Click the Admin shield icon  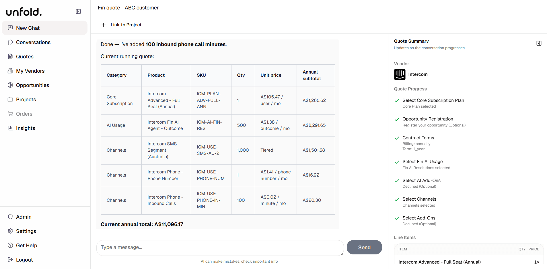(10, 217)
